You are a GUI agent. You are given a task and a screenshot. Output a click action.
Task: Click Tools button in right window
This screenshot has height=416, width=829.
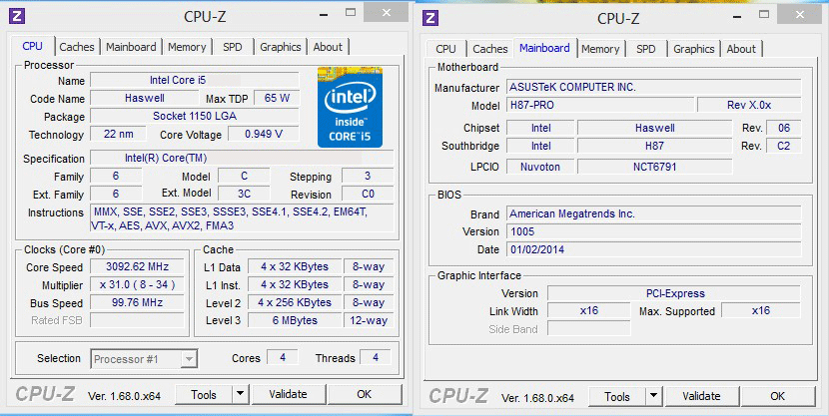click(x=617, y=396)
